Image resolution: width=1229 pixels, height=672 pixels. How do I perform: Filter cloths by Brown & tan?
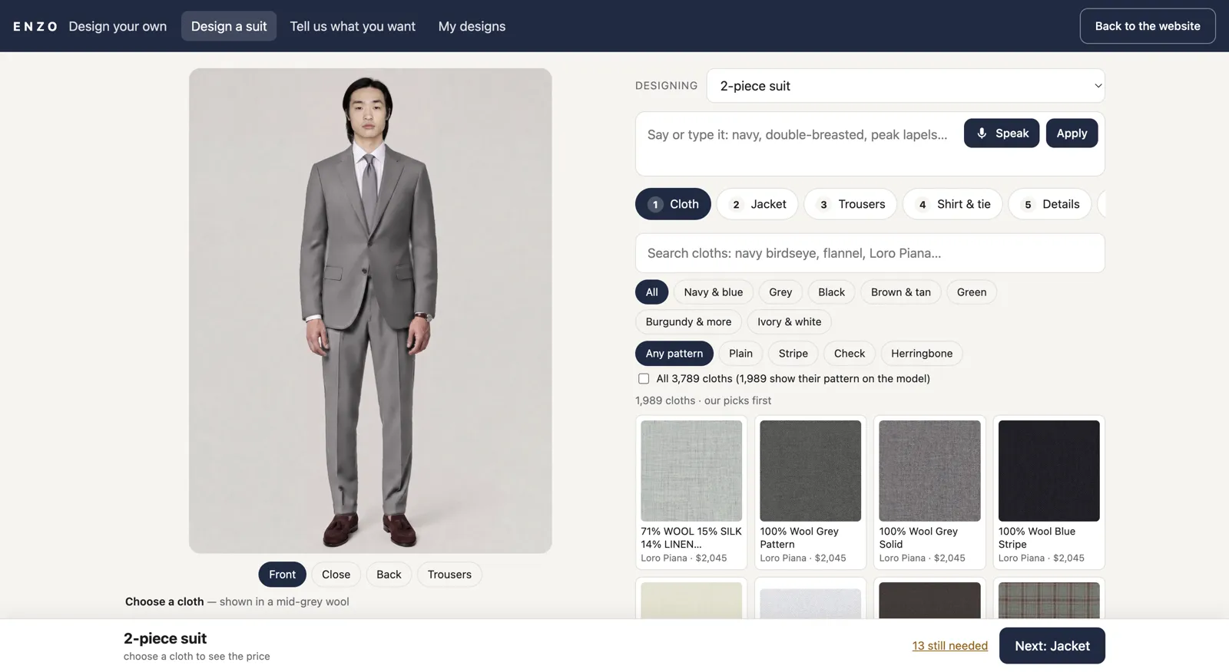[x=901, y=292]
